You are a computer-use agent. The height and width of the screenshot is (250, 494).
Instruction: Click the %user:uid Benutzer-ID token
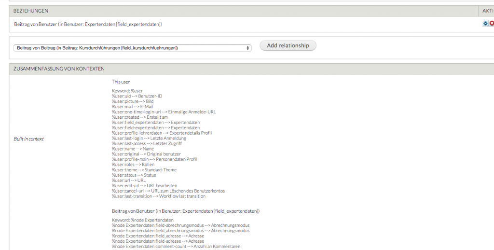(137, 96)
